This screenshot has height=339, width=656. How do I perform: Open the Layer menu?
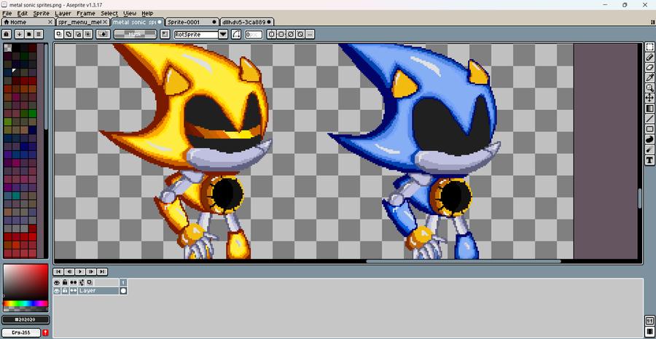tap(63, 13)
